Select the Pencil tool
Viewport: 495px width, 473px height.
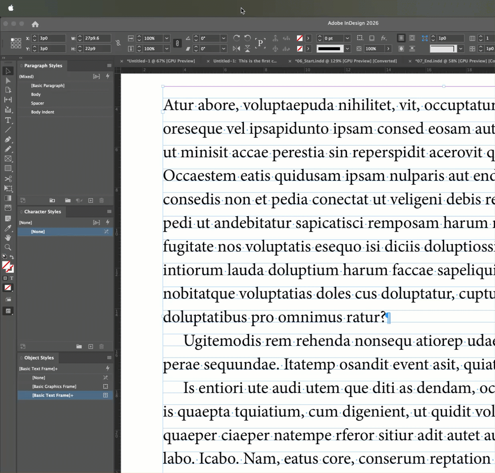pyautogui.click(x=8, y=149)
